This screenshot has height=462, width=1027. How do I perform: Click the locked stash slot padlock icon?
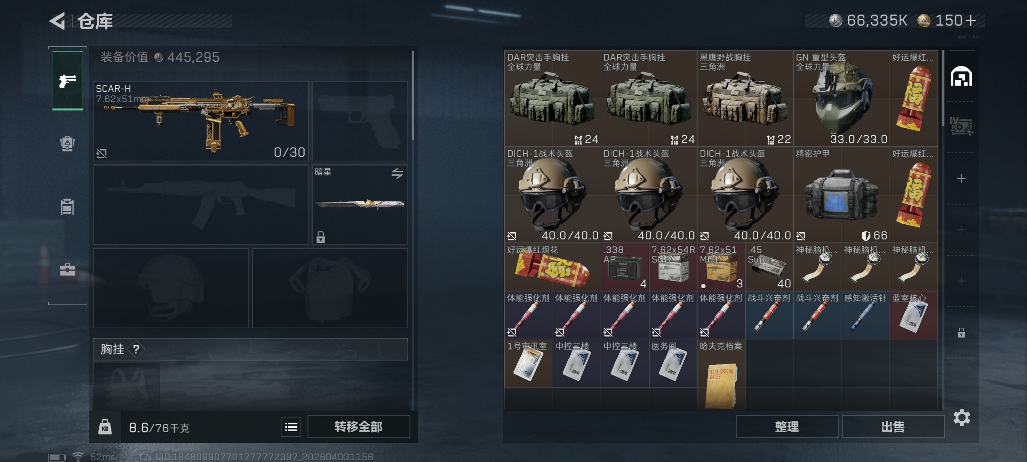pos(961,332)
